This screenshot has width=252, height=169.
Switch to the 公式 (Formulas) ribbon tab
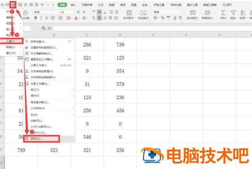(101, 5)
